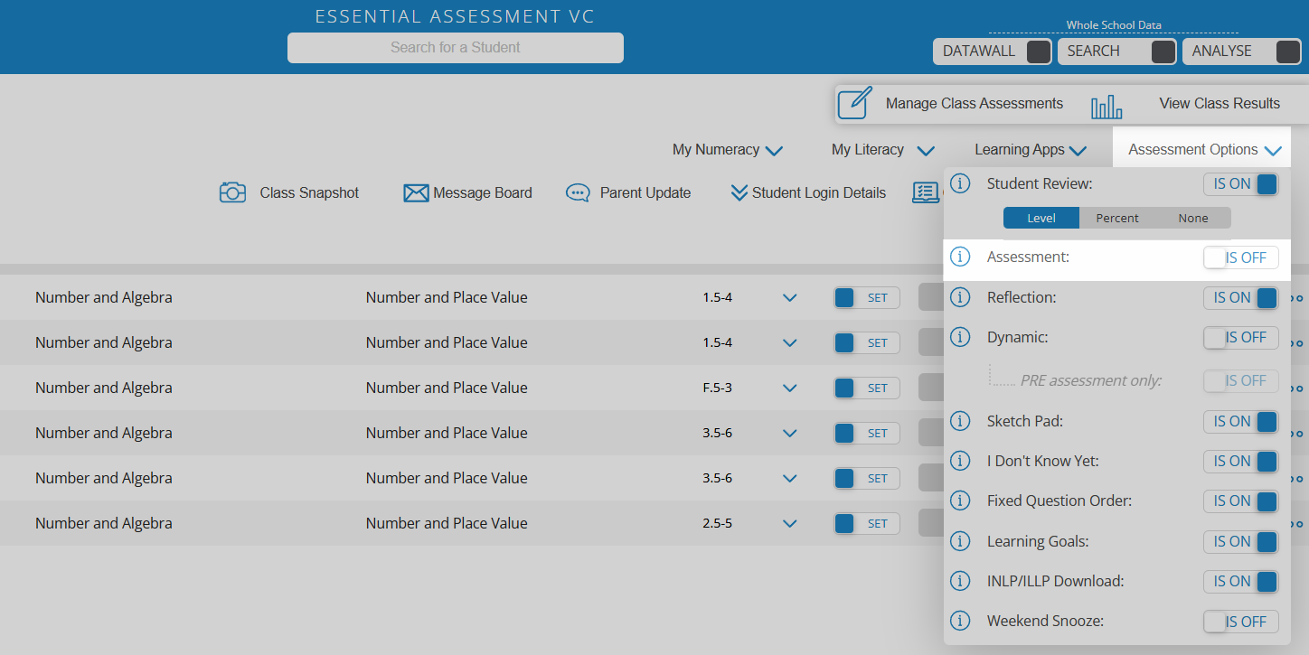Image resolution: width=1309 pixels, height=655 pixels.
Task: Click the ESSENTIAL ASSESSMENT VC title
Action: pos(455,16)
